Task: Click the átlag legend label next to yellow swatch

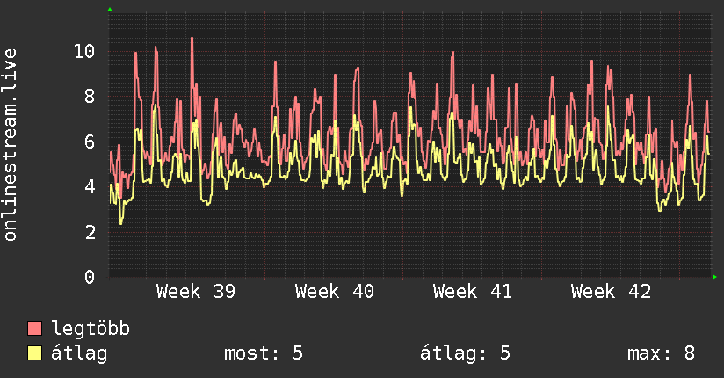Action: (79, 353)
